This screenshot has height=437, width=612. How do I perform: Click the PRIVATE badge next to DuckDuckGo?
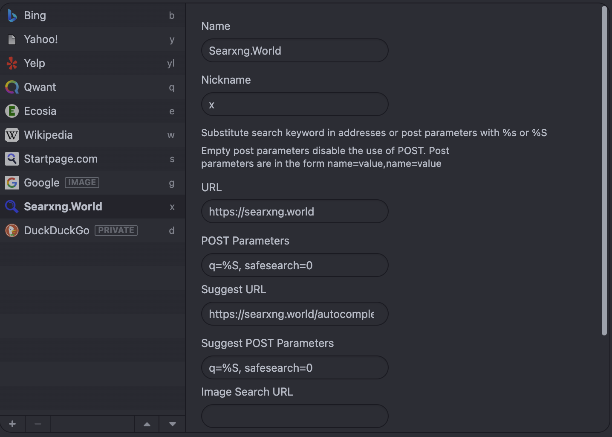coord(116,230)
